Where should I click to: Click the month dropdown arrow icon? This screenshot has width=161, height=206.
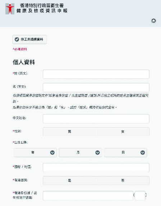pyautogui.click(x=97, y=153)
